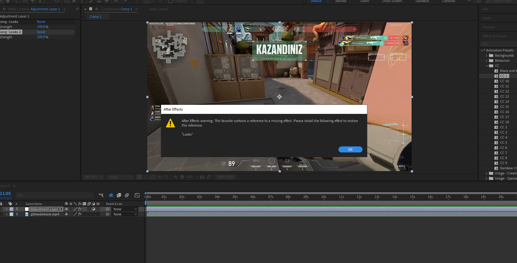Show the hidden panel tabs overflow arrows
The width and height of the screenshot is (517, 263).
(77, 9)
